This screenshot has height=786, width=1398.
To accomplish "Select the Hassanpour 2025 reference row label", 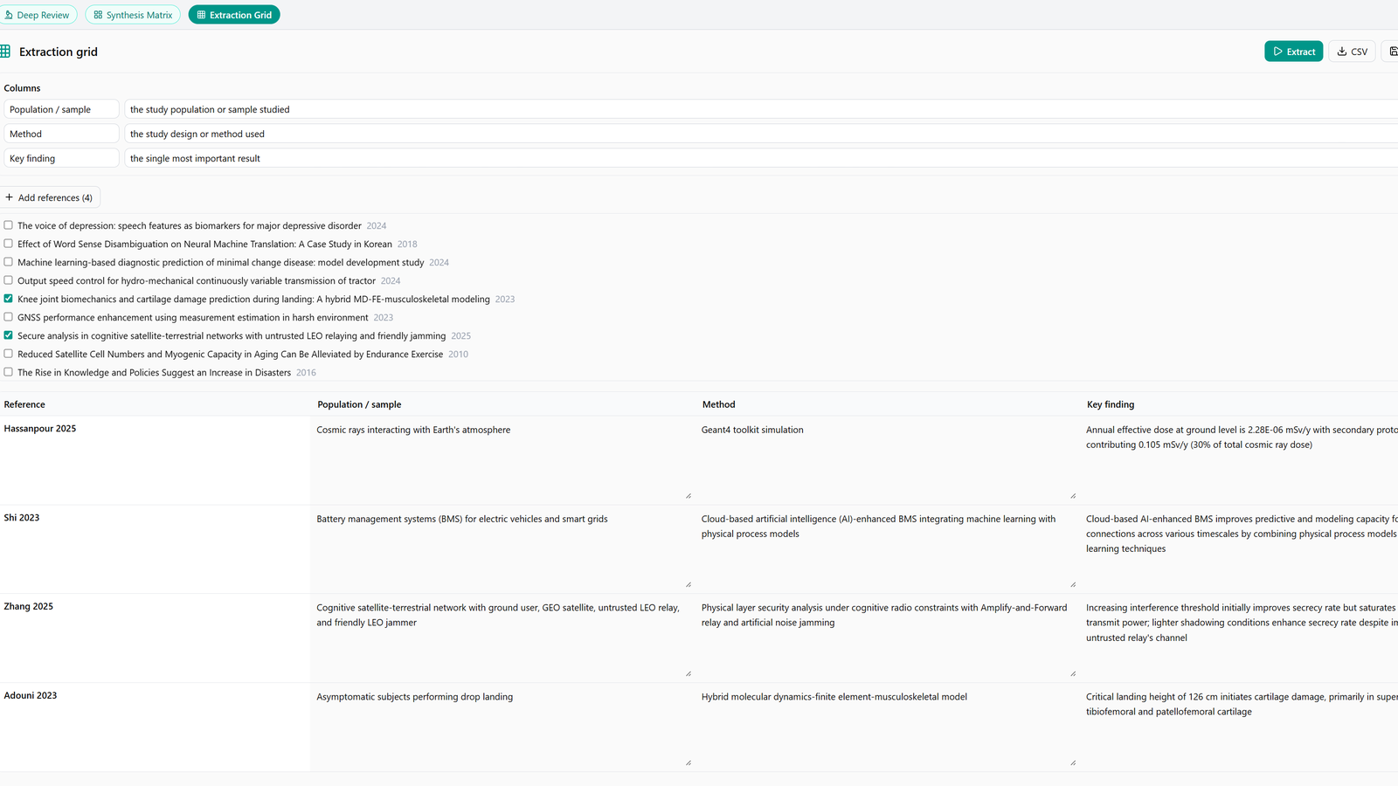I will pos(40,429).
